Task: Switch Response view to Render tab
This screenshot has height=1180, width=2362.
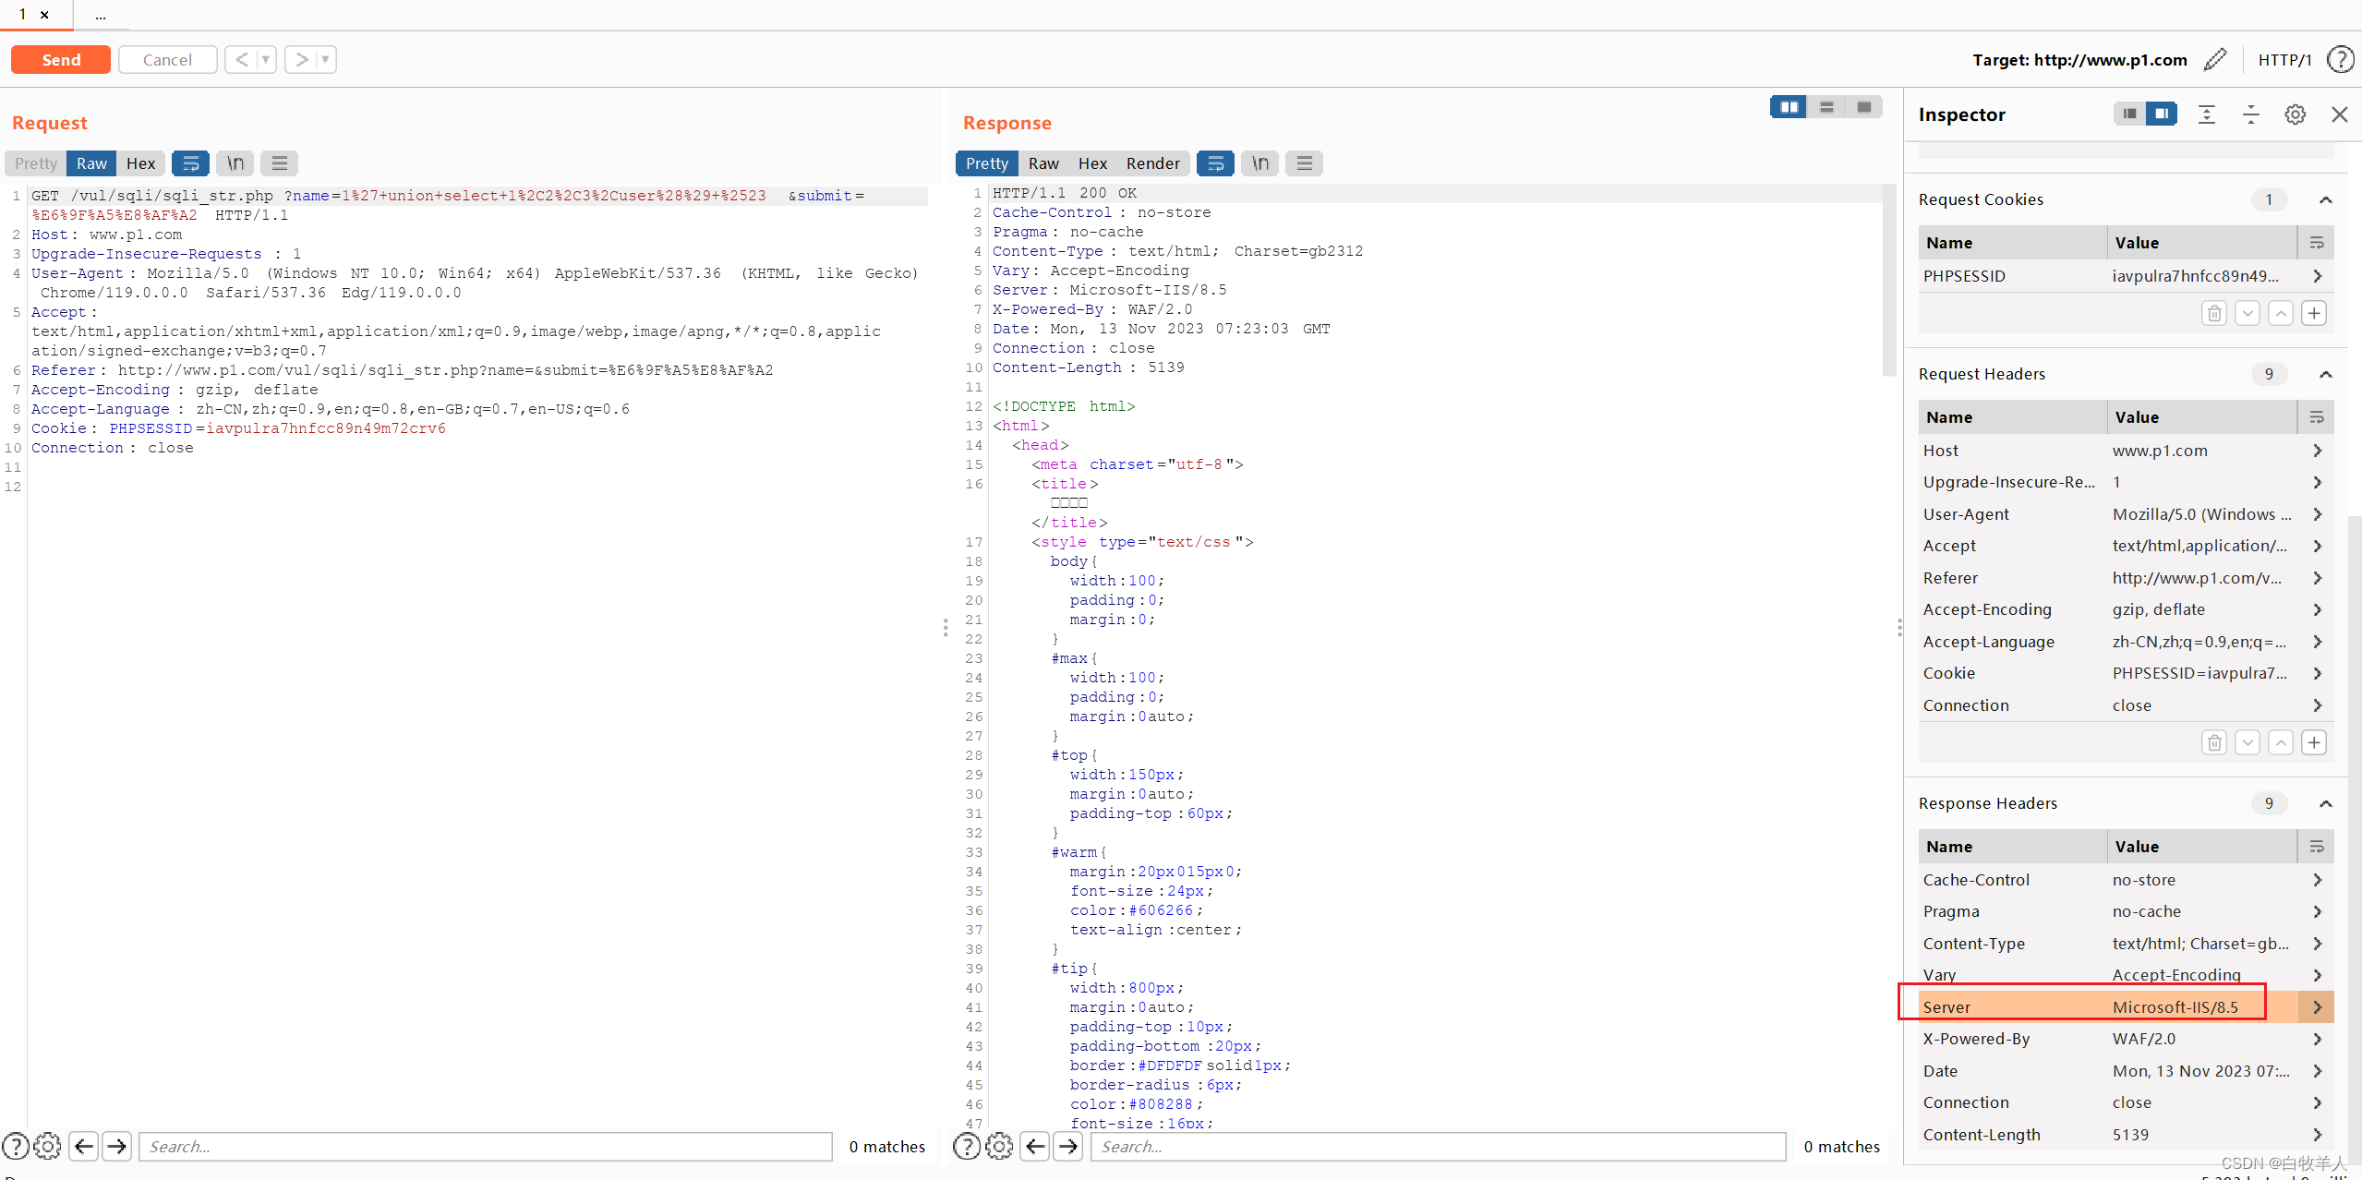Action: pos(1152,163)
